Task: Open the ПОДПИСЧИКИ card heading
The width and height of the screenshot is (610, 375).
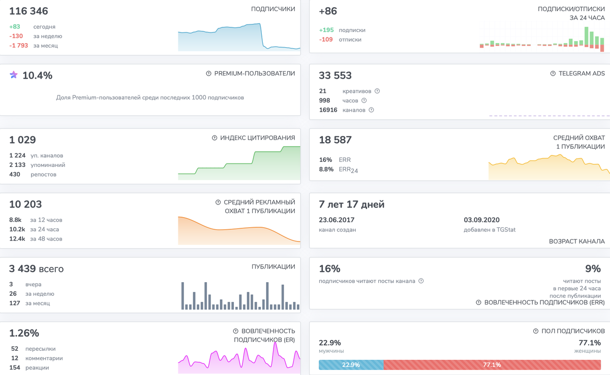Action: pyautogui.click(x=273, y=9)
